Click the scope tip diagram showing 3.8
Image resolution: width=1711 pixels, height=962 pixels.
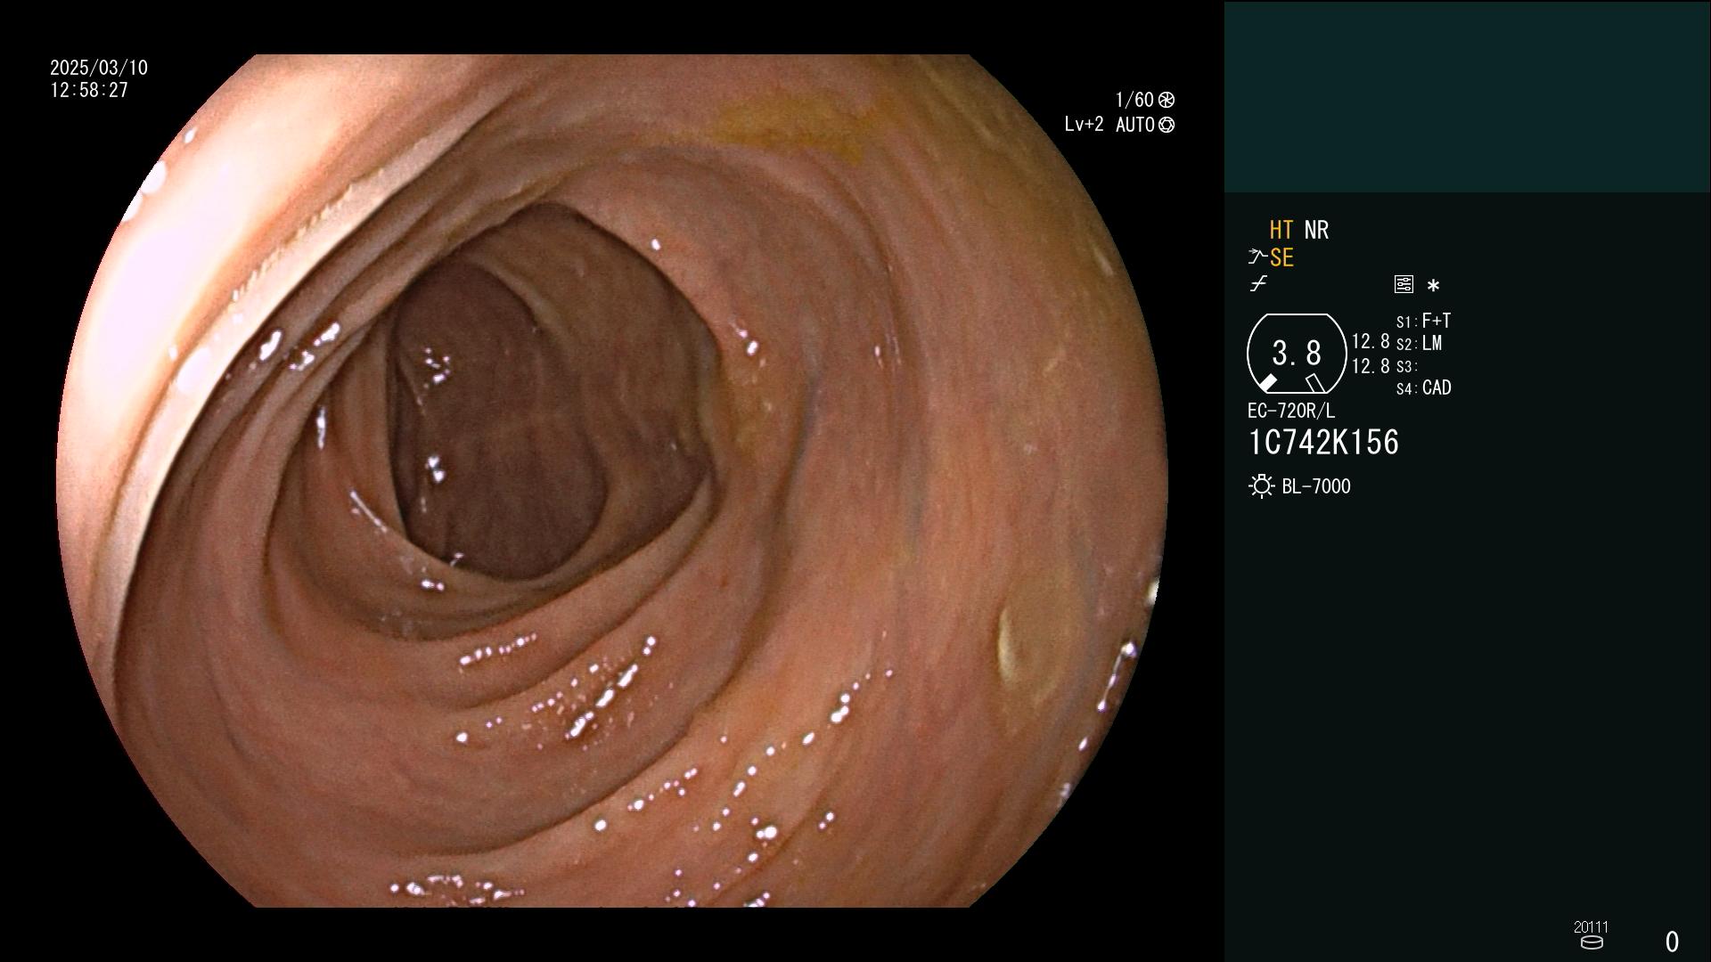(1297, 354)
